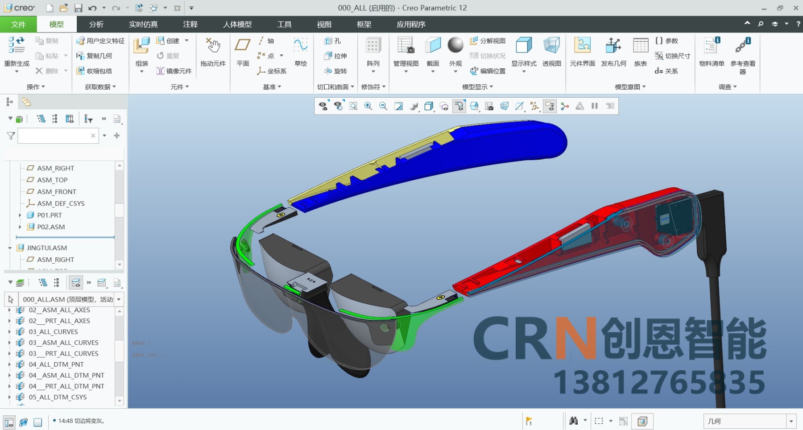The image size is (803, 430).
Task: Click the Undo icon in quick access toolbar
Action: coord(92,8)
